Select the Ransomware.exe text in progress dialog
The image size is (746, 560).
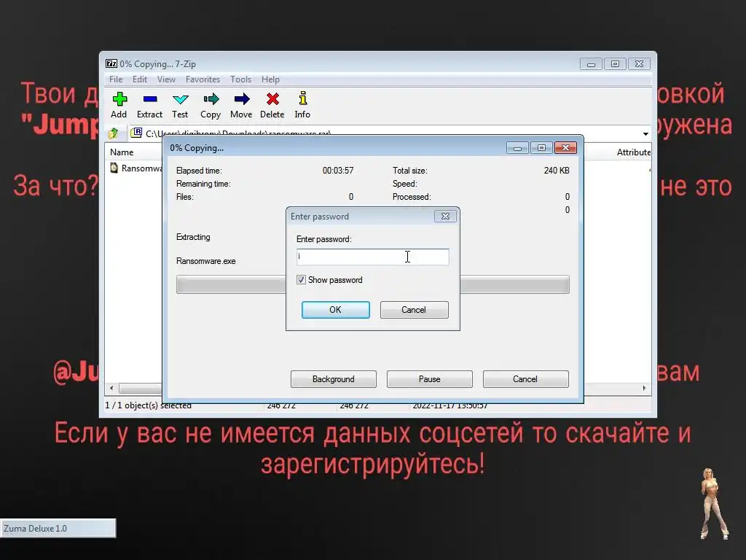(206, 261)
